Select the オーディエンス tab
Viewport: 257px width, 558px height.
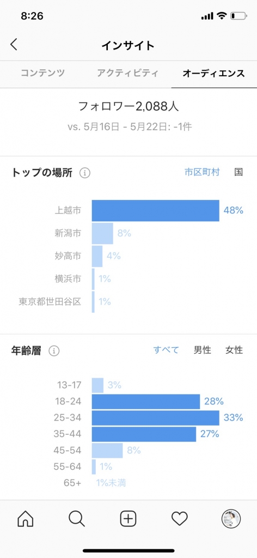point(213,74)
